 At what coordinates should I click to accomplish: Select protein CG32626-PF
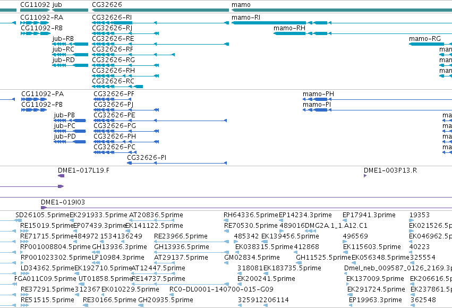click(x=114, y=94)
